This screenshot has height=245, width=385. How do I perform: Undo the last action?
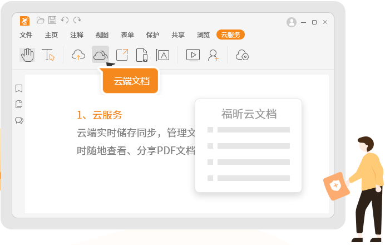65,20
